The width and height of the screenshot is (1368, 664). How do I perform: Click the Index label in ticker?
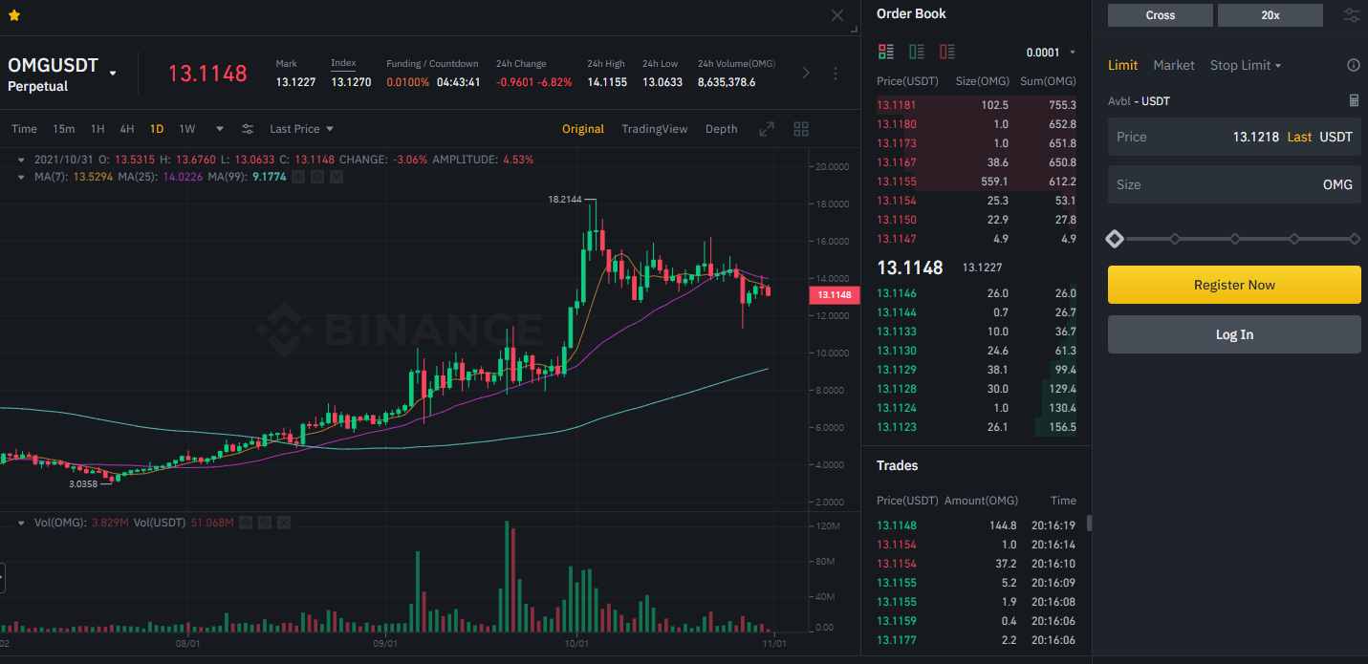coord(343,63)
